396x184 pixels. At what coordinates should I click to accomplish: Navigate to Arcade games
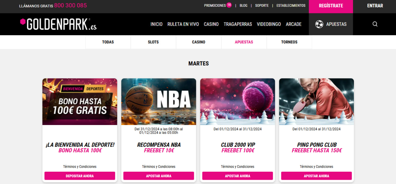click(x=294, y=24)
